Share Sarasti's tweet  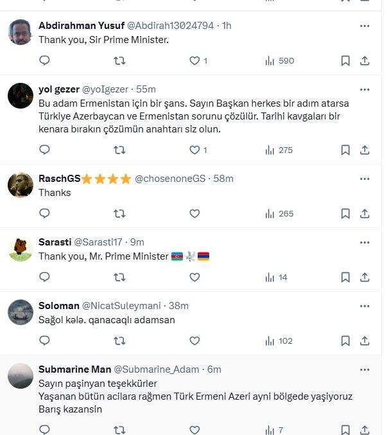[x=365, y=277]
